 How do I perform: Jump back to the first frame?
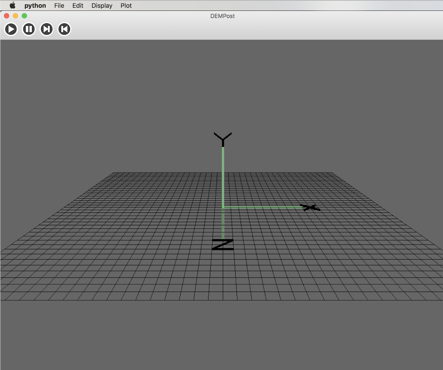tap(64, 29)
